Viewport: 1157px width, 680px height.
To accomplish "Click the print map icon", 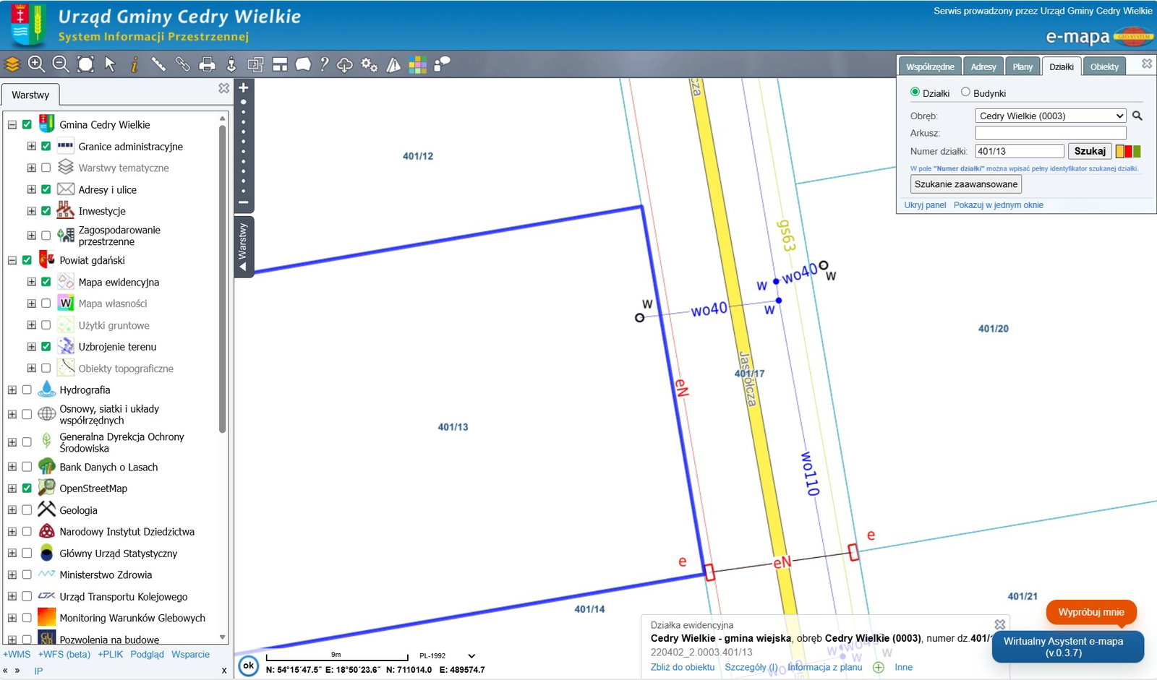I will tap(207, 64).
